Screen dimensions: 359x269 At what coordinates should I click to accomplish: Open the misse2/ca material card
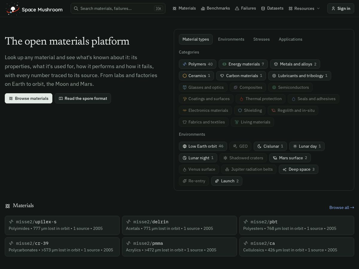coord(297,247)
